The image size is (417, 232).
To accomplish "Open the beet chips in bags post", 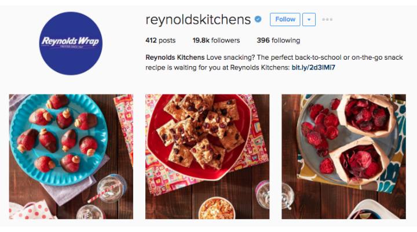I will (343, 157).
